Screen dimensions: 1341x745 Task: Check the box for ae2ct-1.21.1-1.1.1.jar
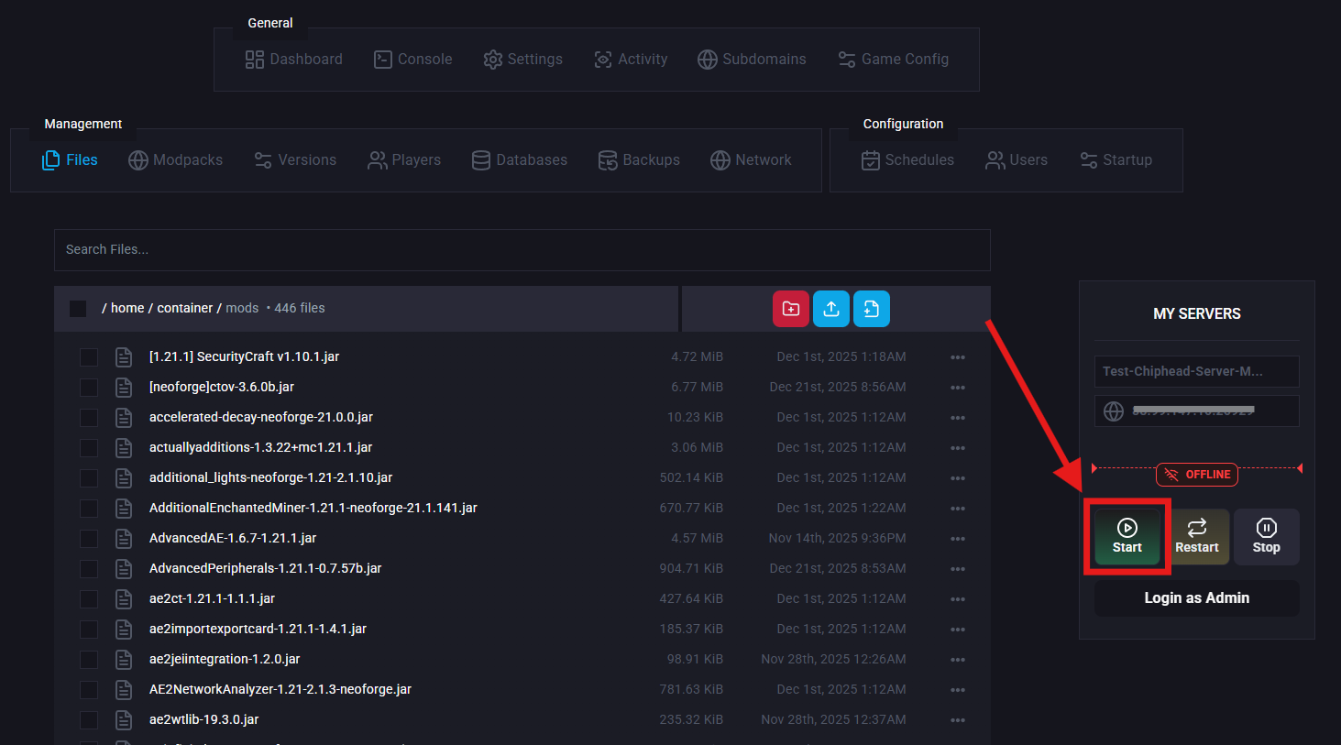(x=89, y=599)
